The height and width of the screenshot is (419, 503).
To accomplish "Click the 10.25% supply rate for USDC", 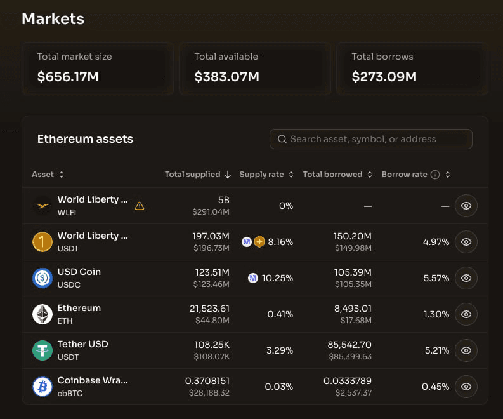I will [277, 278].
